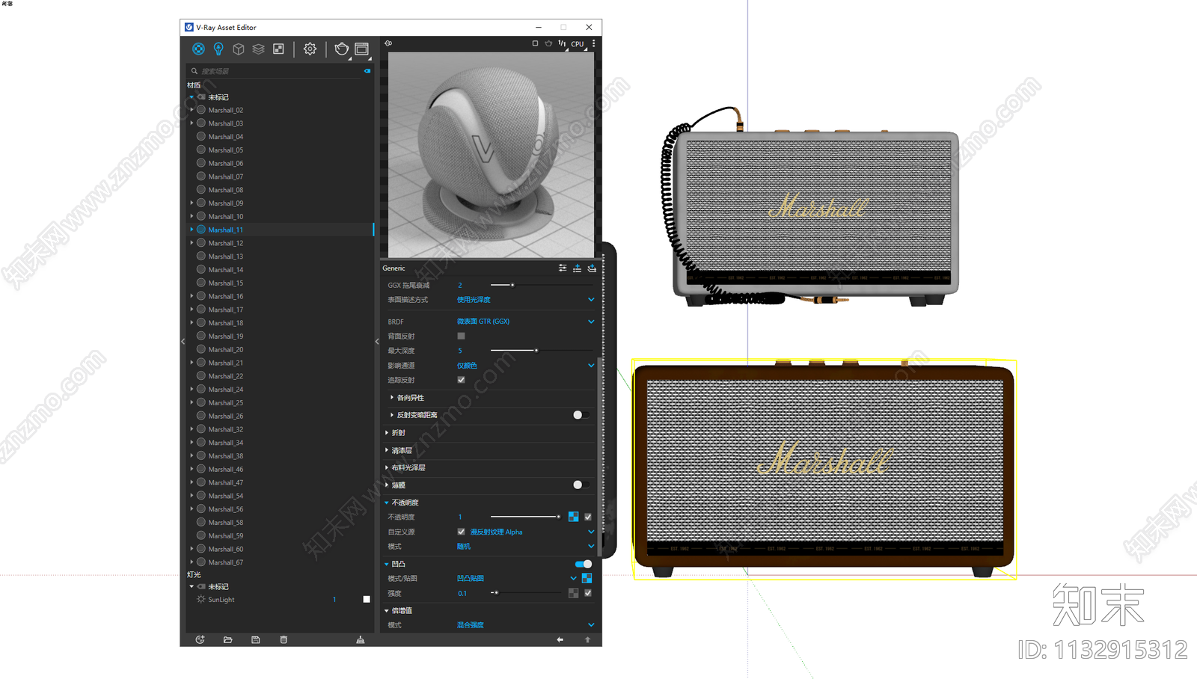Click Add Attribute icon in Generic header
The width and height of the screenshot is (1197, 679).
577,268
